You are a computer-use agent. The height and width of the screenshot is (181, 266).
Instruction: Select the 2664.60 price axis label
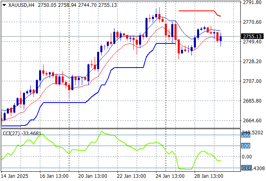(x=252, y=121)
